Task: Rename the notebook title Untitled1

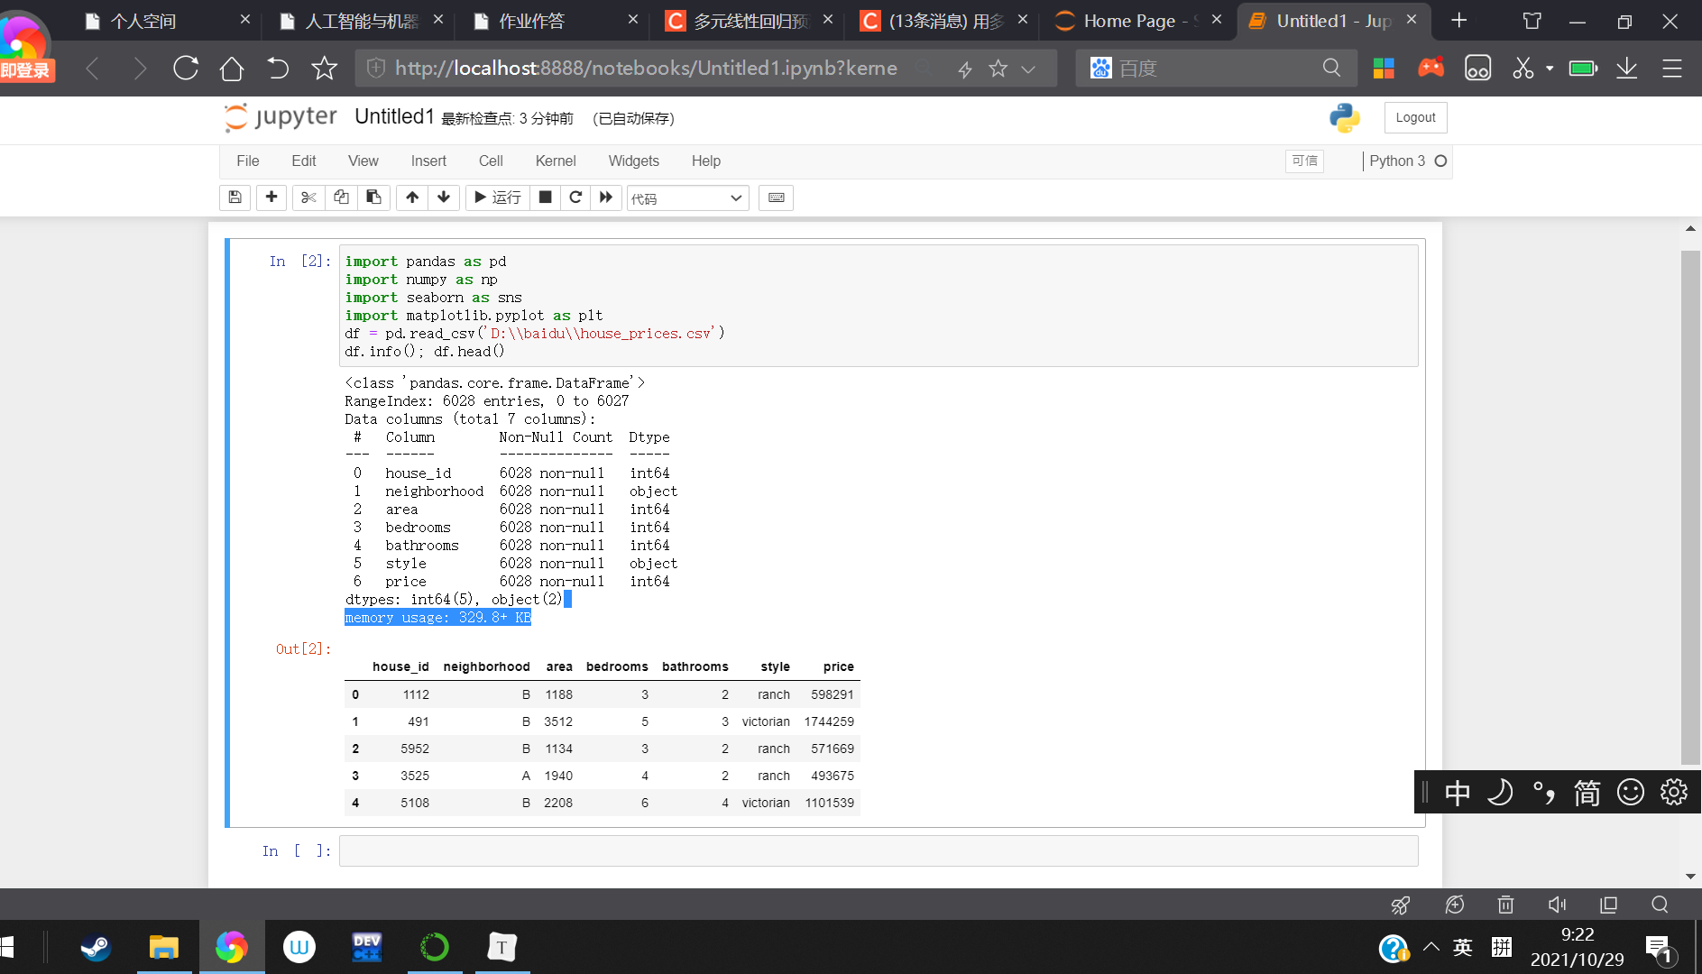Action: [x=394, y=117]
